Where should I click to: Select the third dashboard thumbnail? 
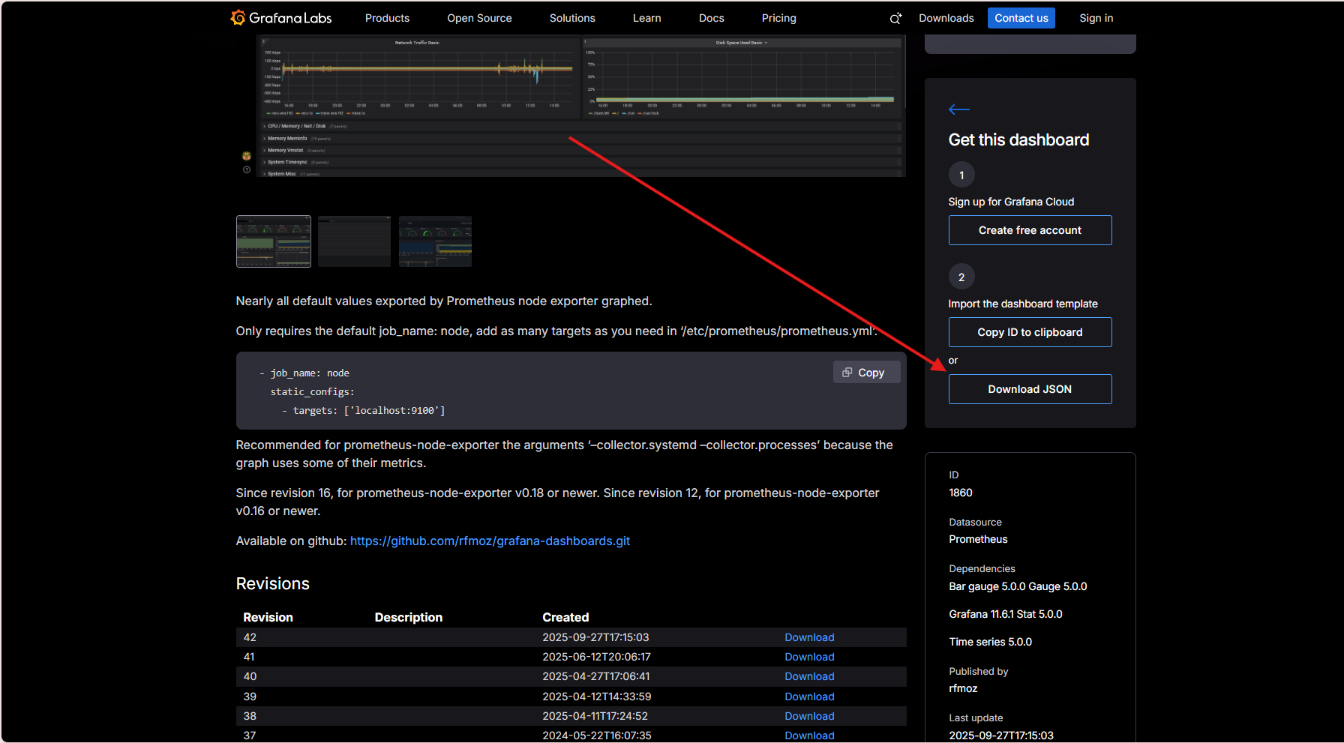pos(435,241)
